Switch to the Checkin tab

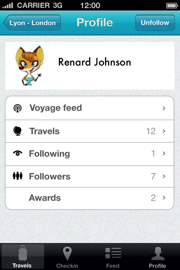pyautogui.click(x=67, y=256)
